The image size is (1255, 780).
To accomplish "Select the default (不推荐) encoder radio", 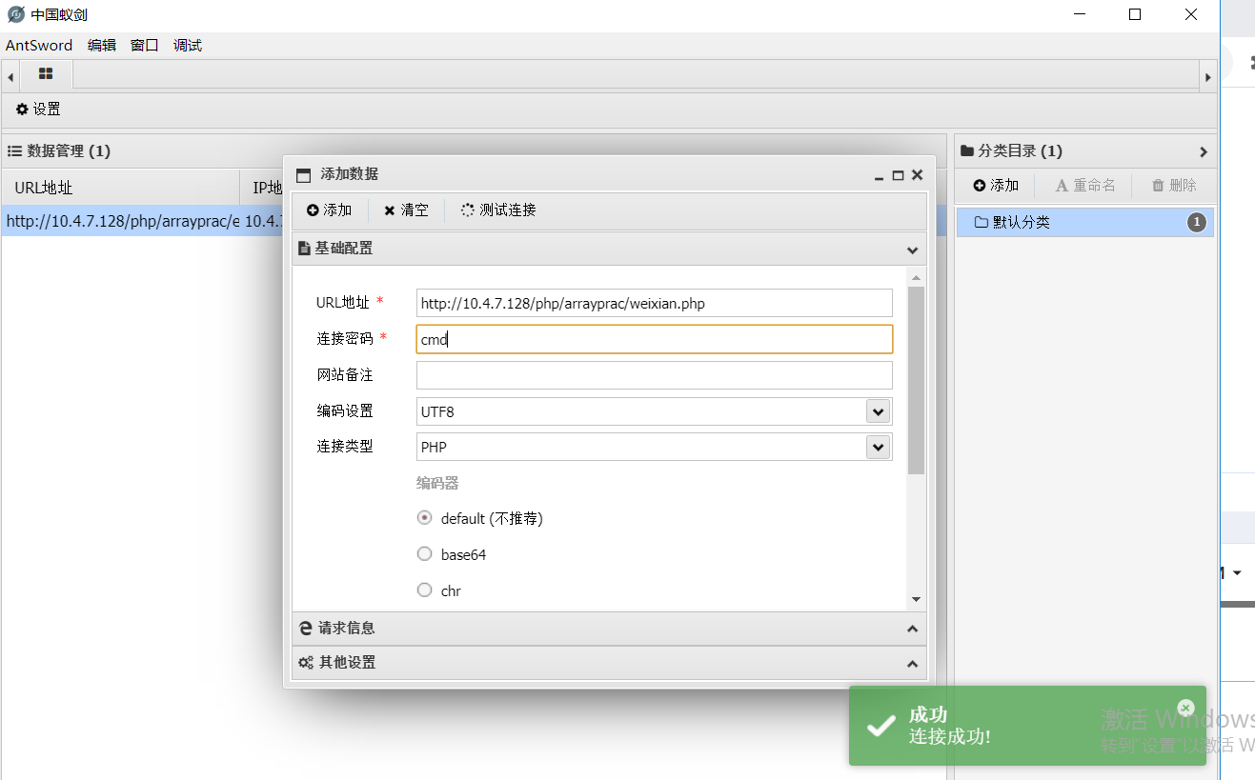I will (425, 518).
